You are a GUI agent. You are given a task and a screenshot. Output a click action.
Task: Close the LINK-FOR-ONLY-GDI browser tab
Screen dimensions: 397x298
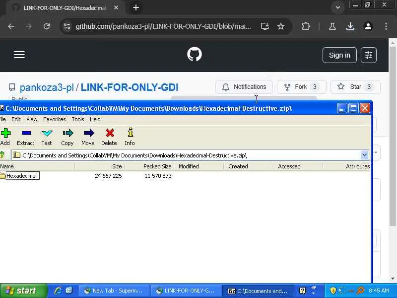coord(116,7)
